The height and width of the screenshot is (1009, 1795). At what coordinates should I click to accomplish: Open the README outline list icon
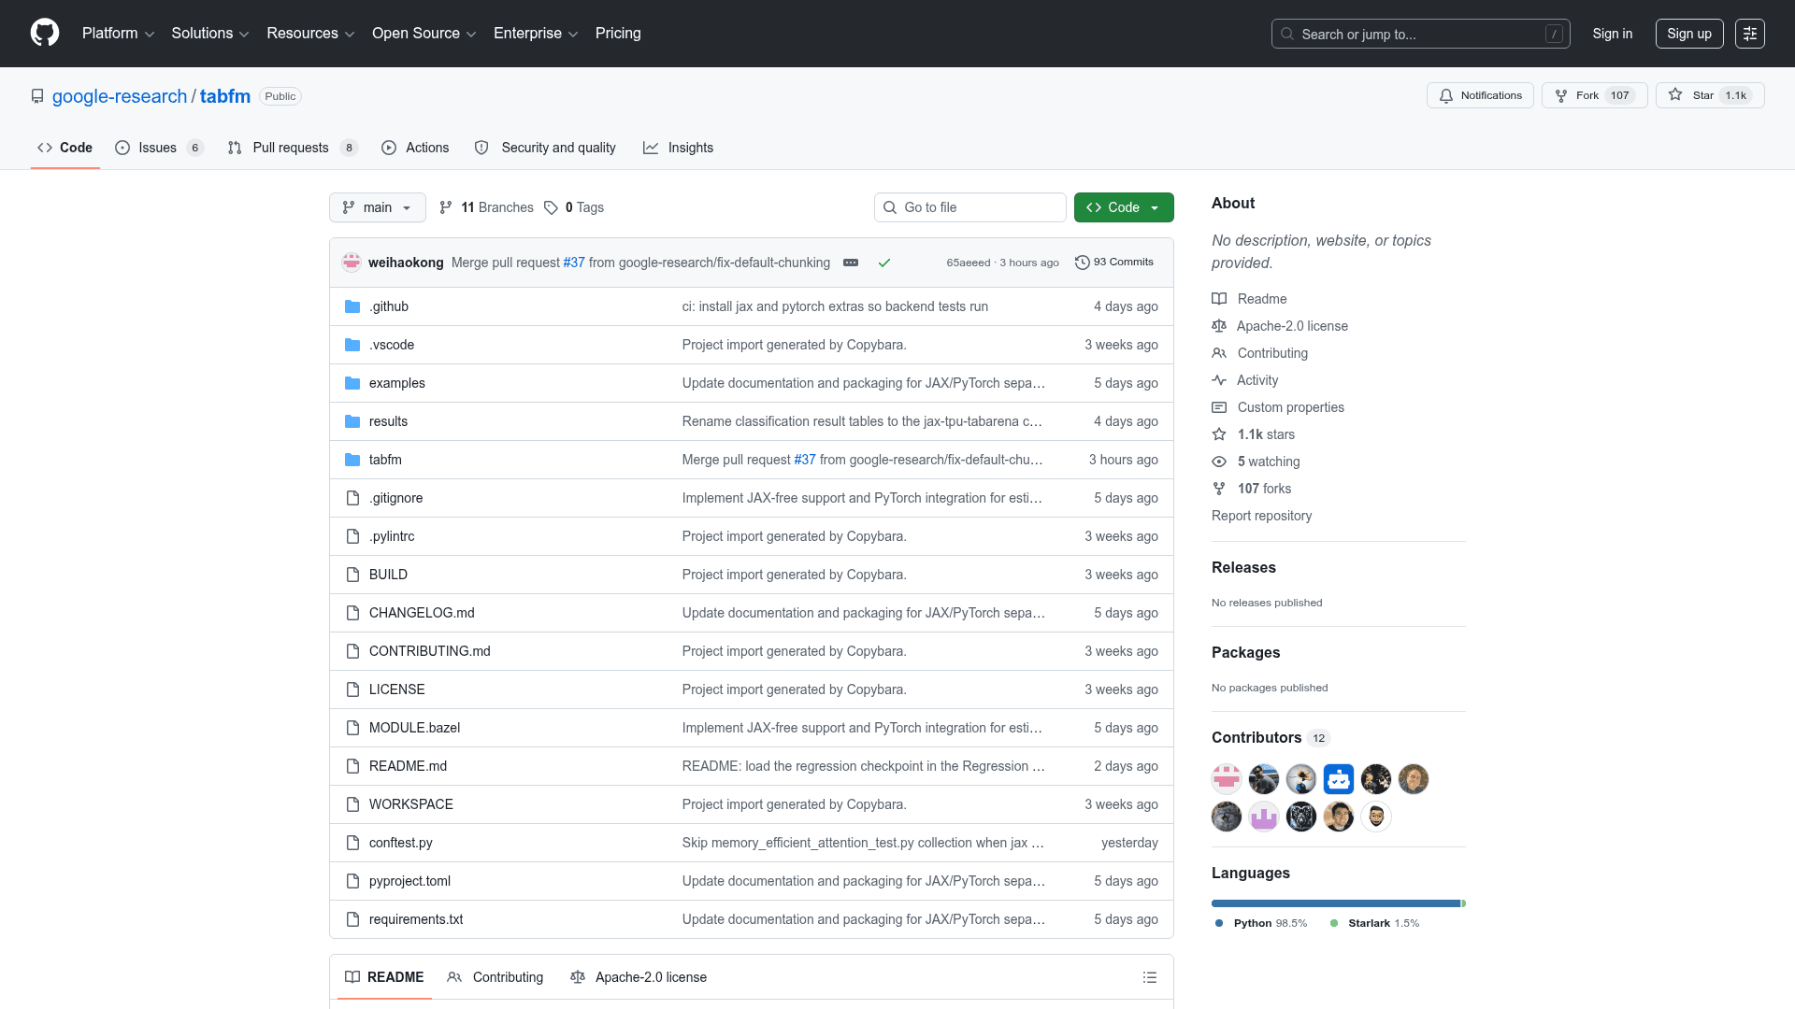(1150, 977)
